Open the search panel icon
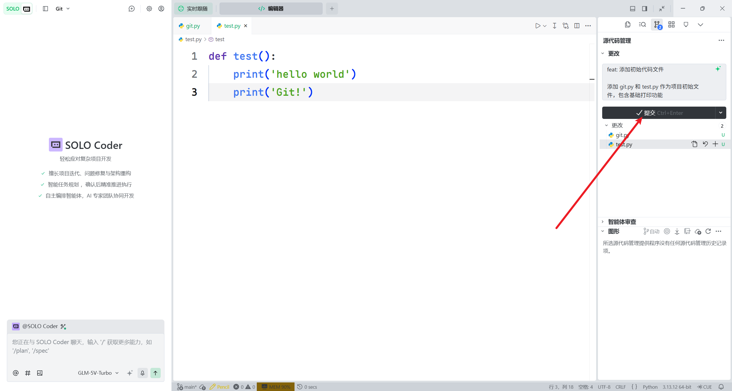The width and height of the screenshot is (732, 391). point(642,25)
